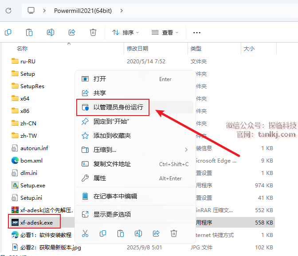The height and width of the screenshot is (256, 298).
Task: Click the WinRAR icon of xf-adesk archive
Action: tap(15, 210)
